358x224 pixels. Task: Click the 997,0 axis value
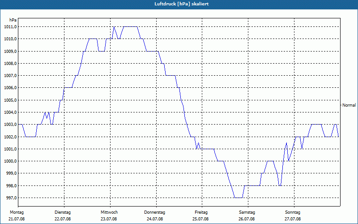[x=11, y=198]
